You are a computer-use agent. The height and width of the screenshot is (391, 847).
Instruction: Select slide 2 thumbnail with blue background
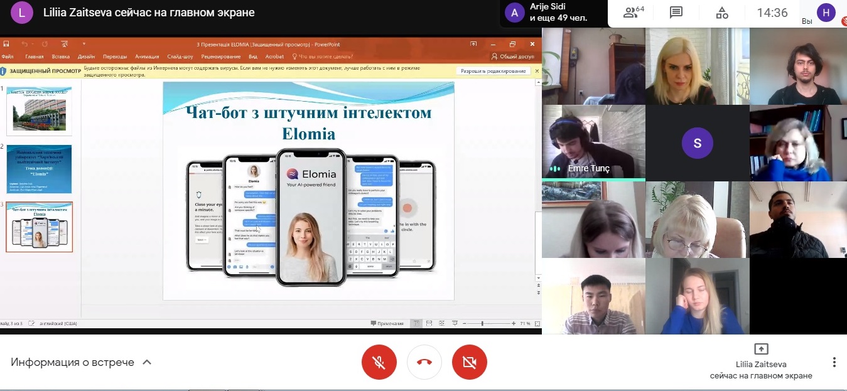coord(39,169)
